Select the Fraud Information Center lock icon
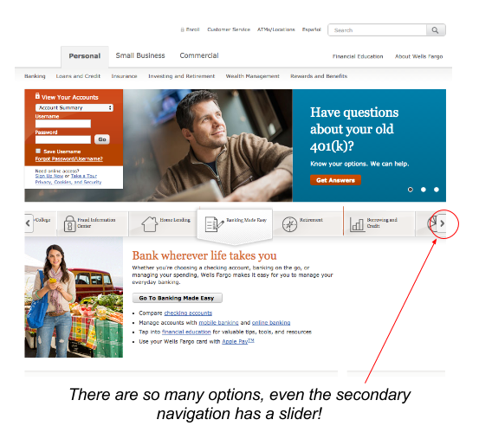The height and width of the screenshot is (439, 479). coord(69,223)
